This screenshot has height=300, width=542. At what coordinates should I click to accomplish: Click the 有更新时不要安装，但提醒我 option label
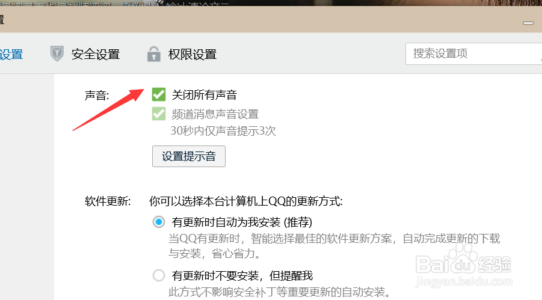242,275
